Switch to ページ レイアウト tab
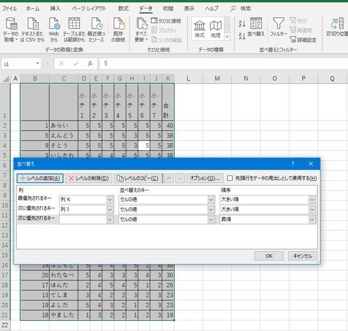This screenshot has height=331, width=348. pos(89,9)
